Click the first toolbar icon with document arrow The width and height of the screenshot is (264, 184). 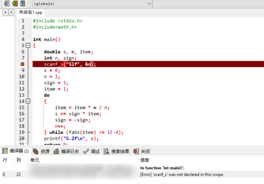point(7,3)
